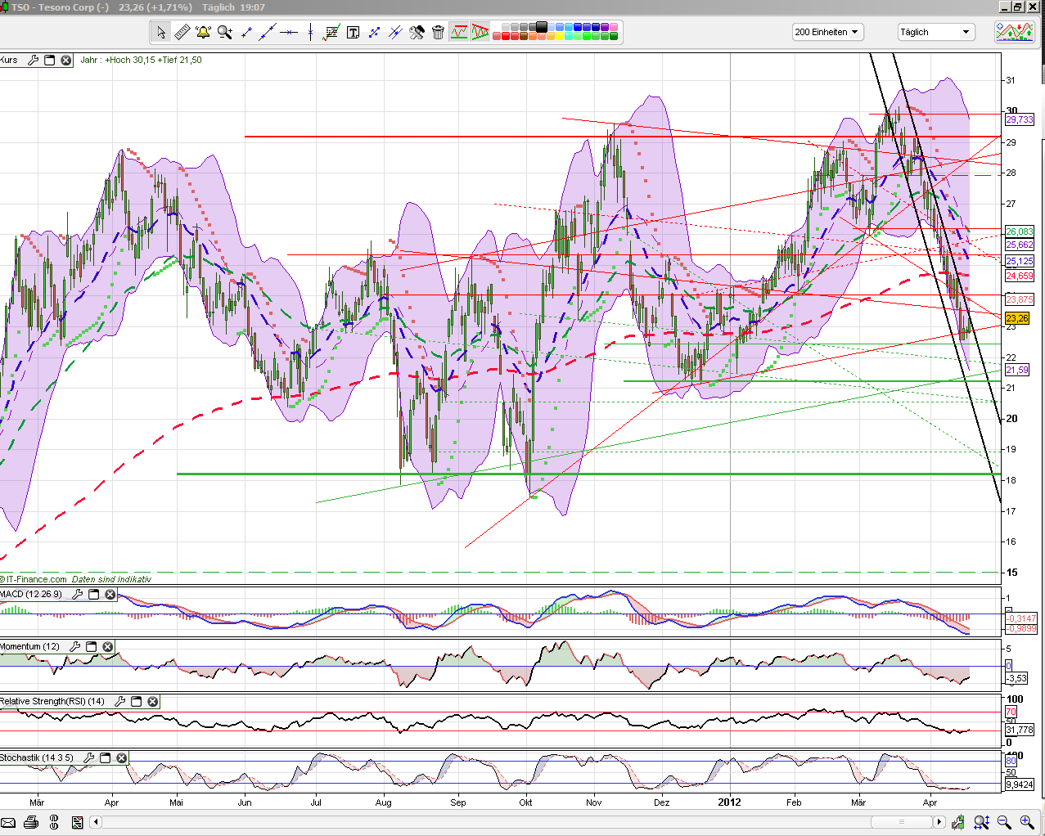Close the Stochastik indicator panel
The image size is (1045, 836).
tap(122, 757)
